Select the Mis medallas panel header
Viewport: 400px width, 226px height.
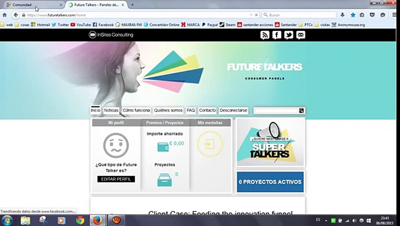click(210, 123)
